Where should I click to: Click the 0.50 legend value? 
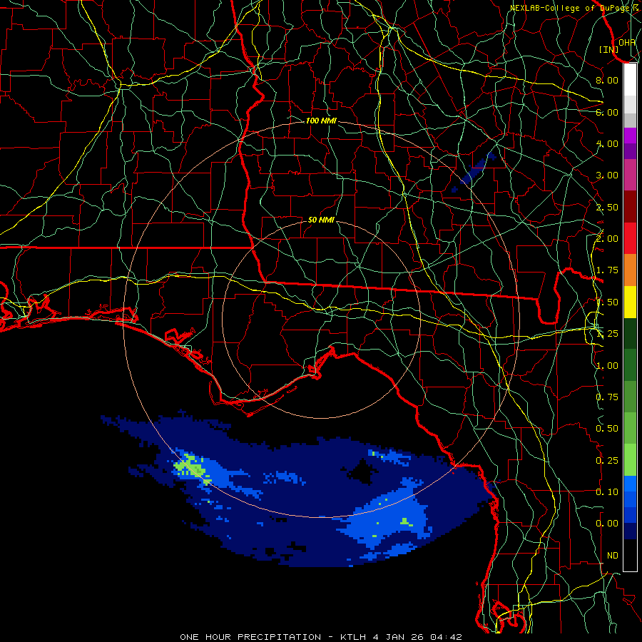click(607, 429)
